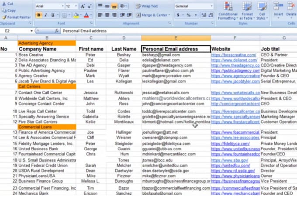Screen dimensions: 297x200
Task: Open Cell Styles gallery
Action: [262, 11]
